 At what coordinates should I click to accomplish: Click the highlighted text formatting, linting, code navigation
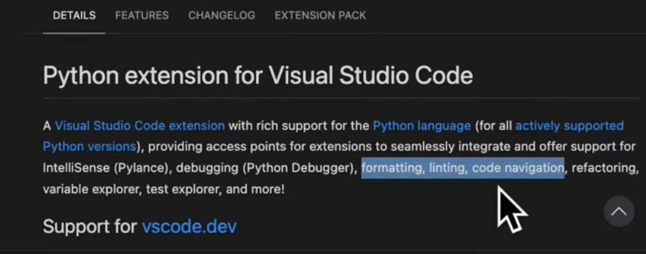[x=463, y=168]
